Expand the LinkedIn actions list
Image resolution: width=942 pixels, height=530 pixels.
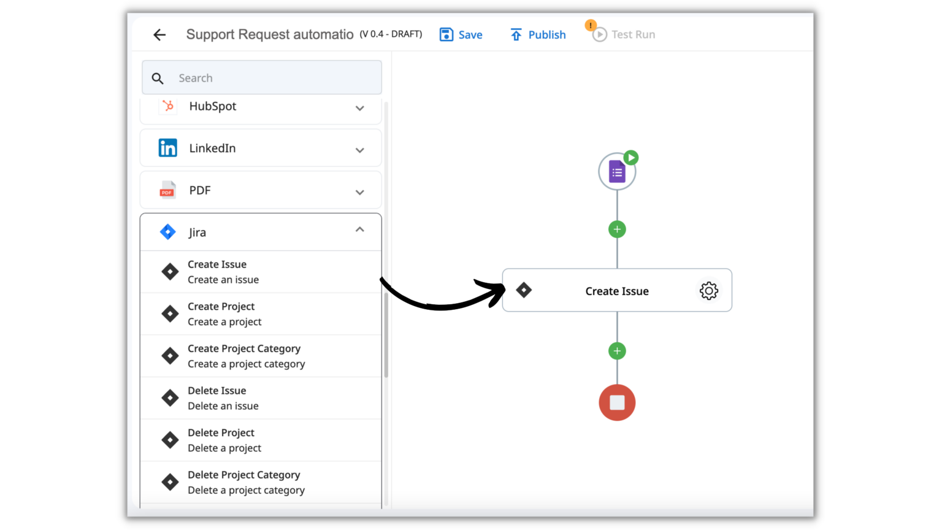[x=360, y=149]
